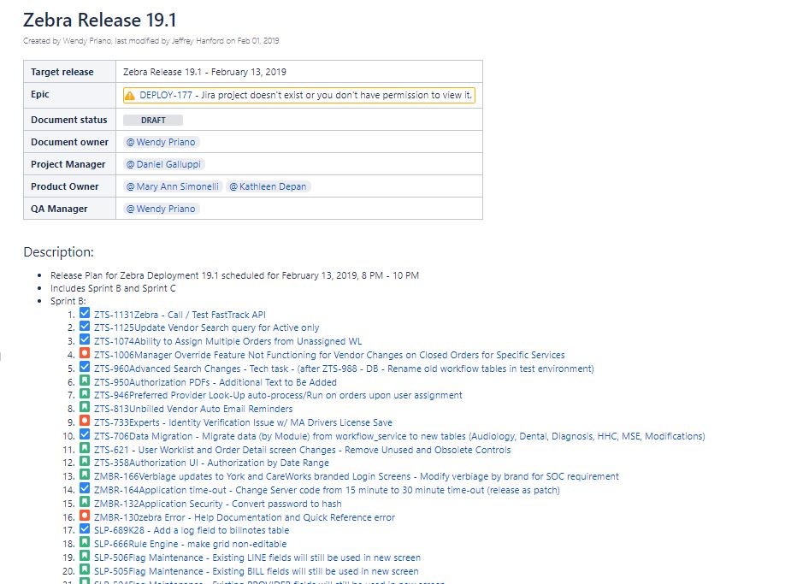Click the story icon for ZTS-813Unbilled Vendor
This screenshot has height=584, width=797.
click(x=85, y=407)
